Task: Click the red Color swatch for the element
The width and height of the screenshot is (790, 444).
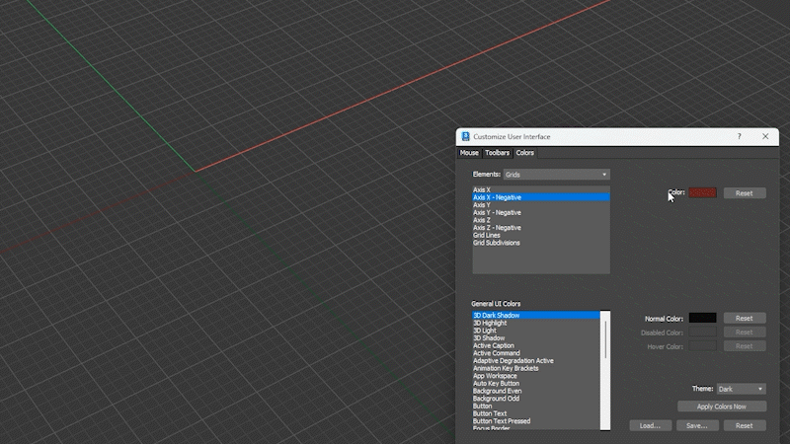Action: [x=702, y=193]
